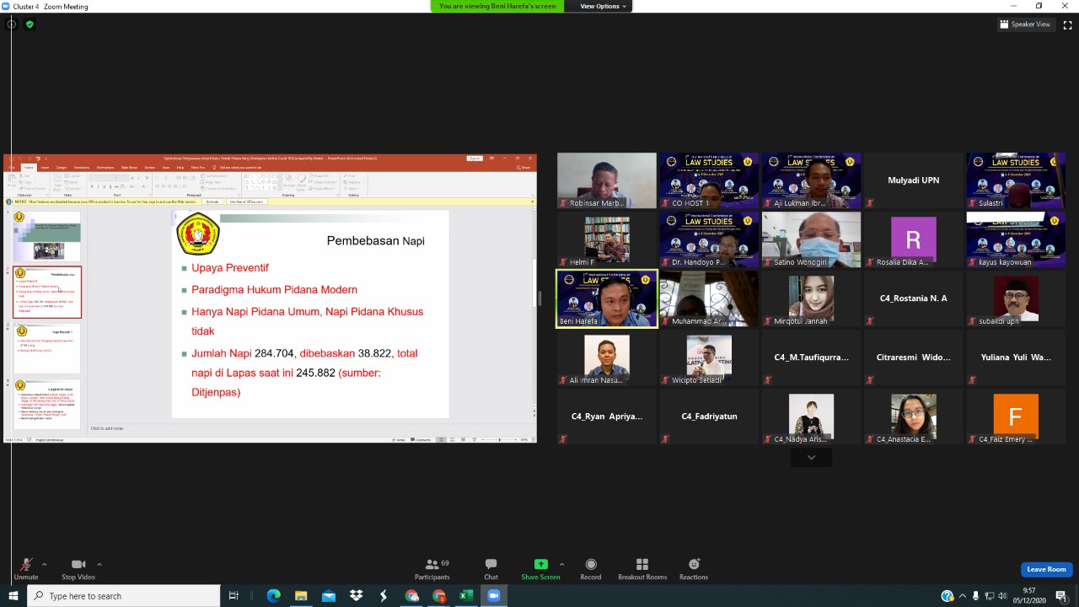This screenshot has width=1079, height=607.
Task: Click the green encryption shield icon
Action: (x=30, y=24)
